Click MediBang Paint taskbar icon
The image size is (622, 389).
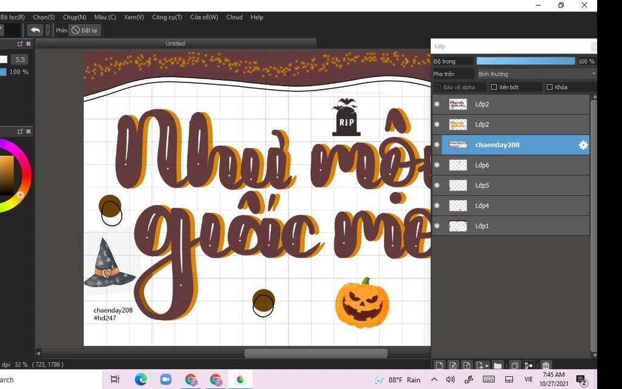(241, 379)
